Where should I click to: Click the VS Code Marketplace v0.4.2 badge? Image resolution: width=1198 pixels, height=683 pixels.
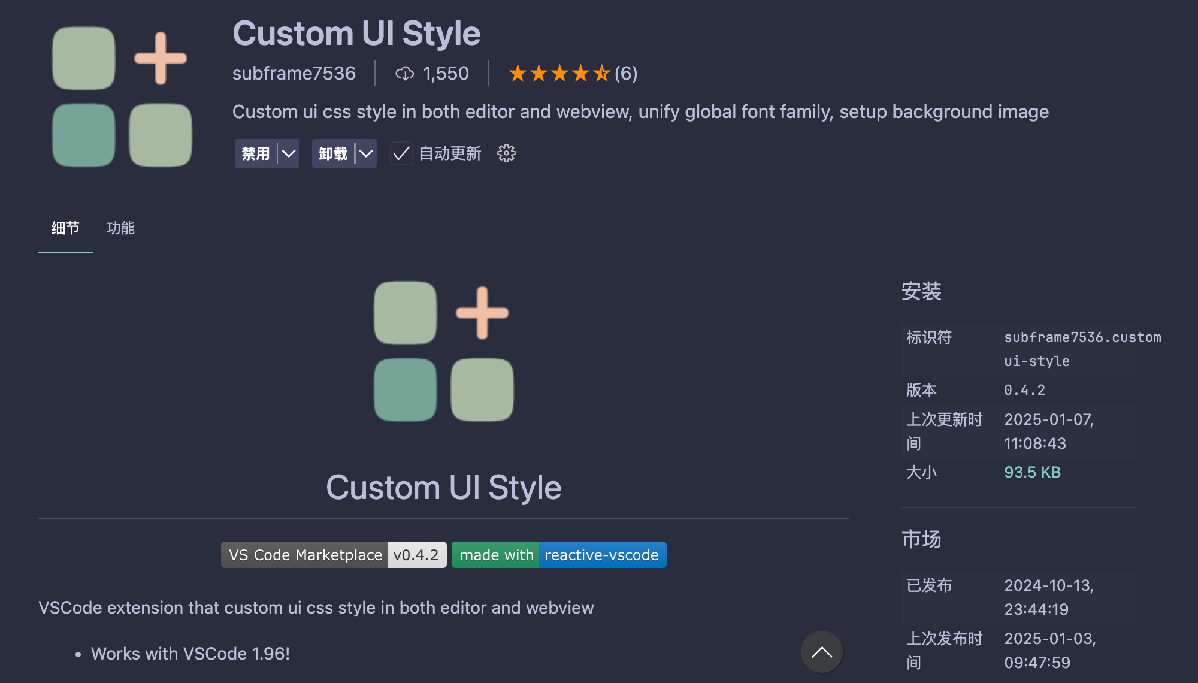[x=334, y=555]
